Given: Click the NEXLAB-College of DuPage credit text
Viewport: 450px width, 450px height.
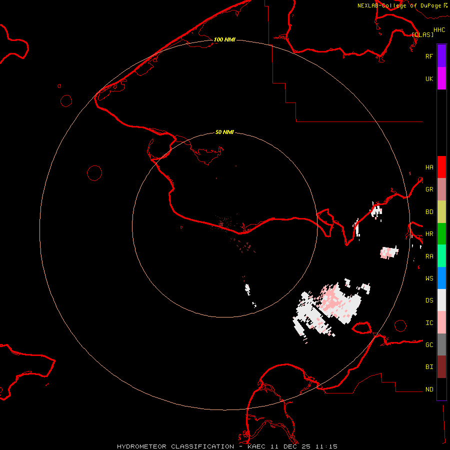Looking at the screenshot, I should [x=399, y=5].
